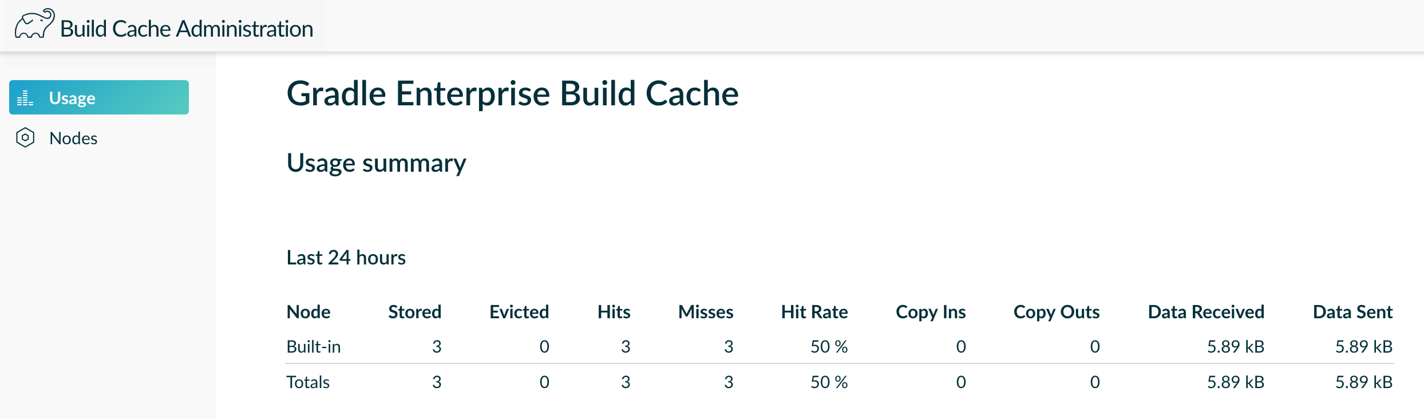Screen dimensions: 1424x419
Task: Click the Last 24 hours heading
Action: pyautogui.click(x=346, y=257)
